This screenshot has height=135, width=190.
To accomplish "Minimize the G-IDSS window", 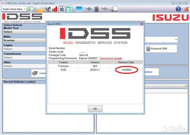I will pos(174,3).
